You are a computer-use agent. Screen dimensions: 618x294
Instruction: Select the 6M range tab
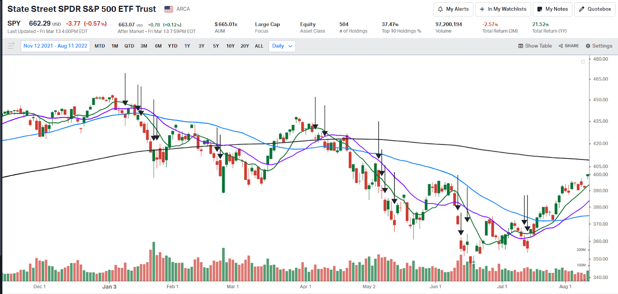(x=158, y=46)
